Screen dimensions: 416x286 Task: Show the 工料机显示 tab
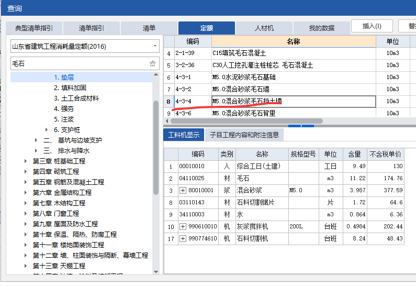[184, 135]
